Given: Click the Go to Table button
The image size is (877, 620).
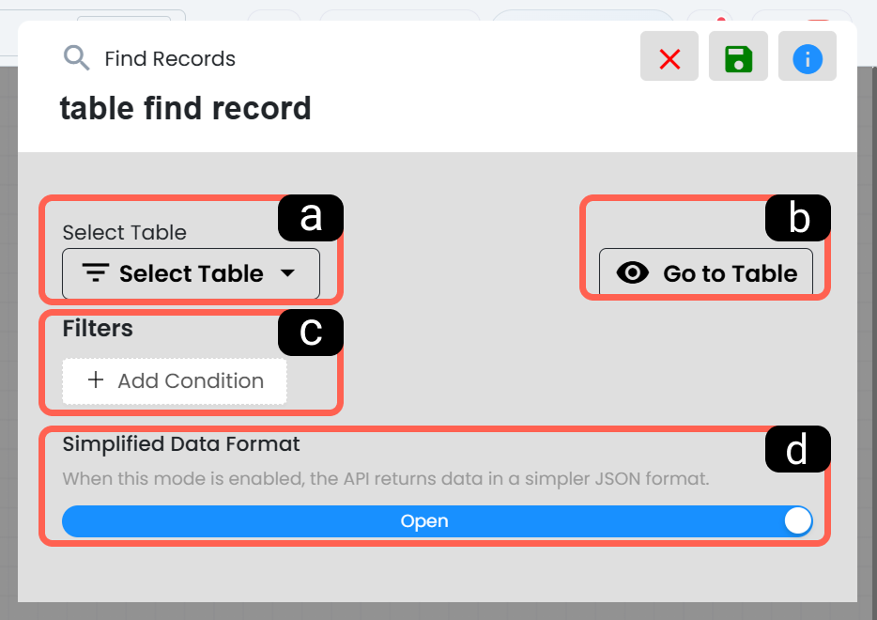Looking at the screenshot, I should [706, 273].
